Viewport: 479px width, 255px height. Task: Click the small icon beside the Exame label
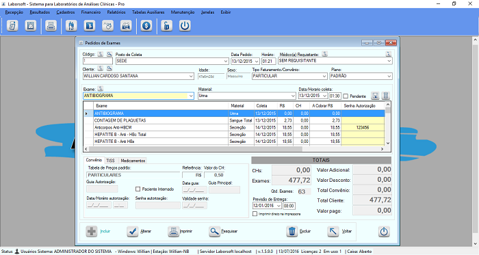coord(100,89)
